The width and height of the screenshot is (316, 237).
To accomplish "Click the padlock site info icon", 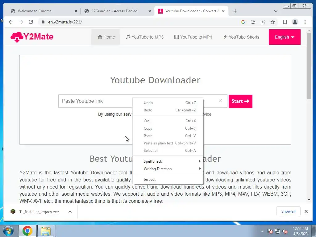I will (43, 22).
